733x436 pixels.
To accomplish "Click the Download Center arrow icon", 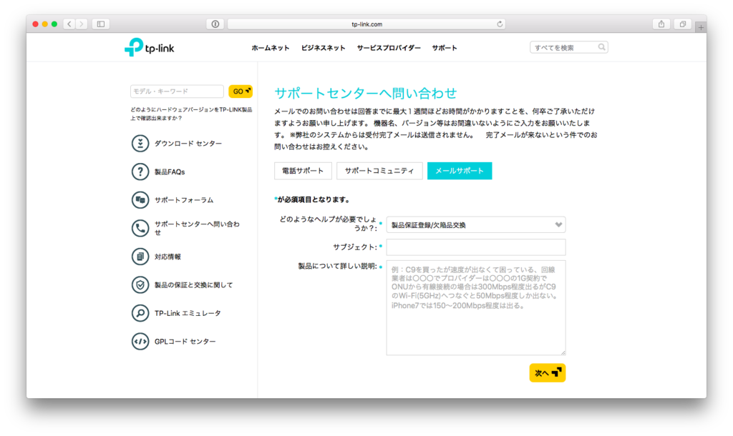I will [x=140, y=144].
